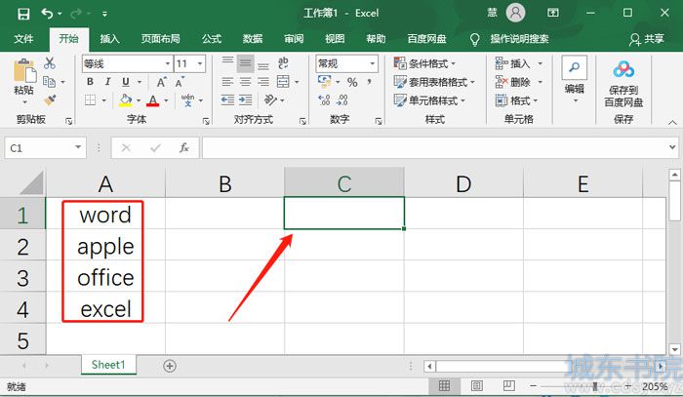Increase font size with larger A icon
The image size is (683, 397).
point(162,82)
